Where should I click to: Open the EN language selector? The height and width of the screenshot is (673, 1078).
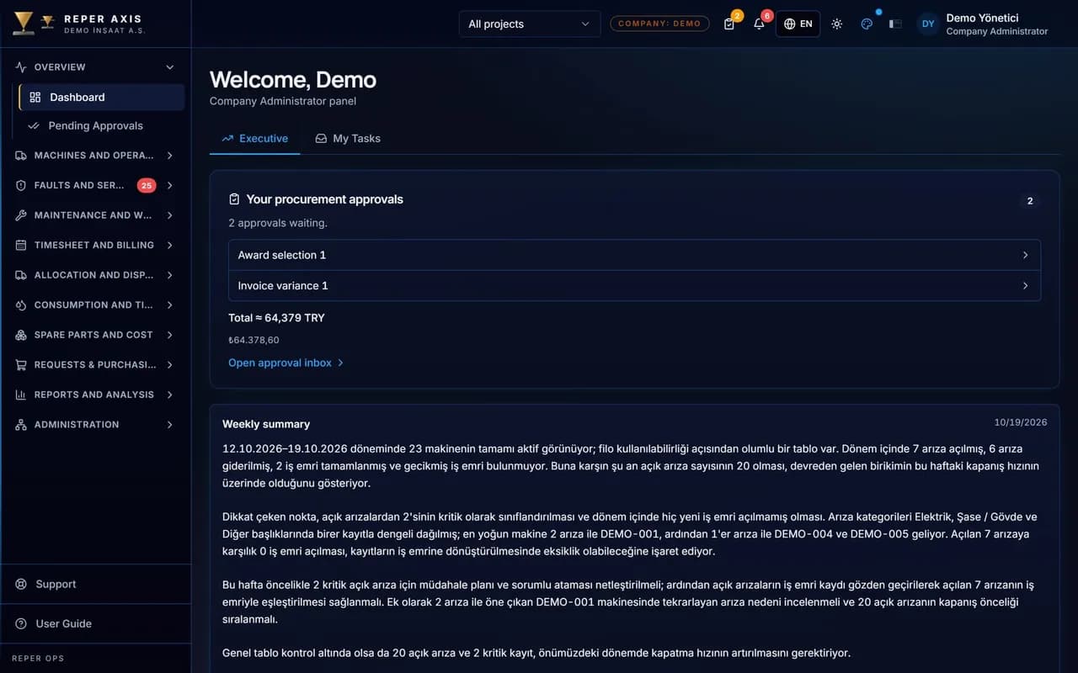tap(798, 24)
